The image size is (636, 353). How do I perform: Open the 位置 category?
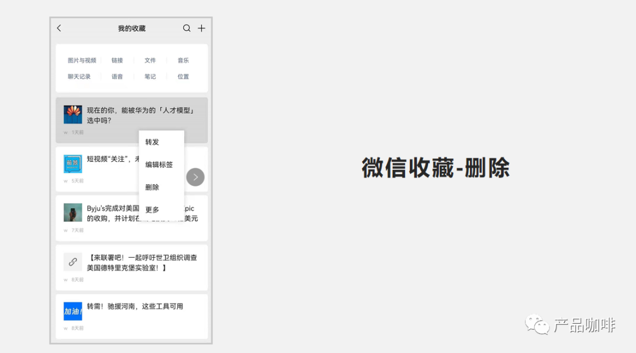pos(183,76)
